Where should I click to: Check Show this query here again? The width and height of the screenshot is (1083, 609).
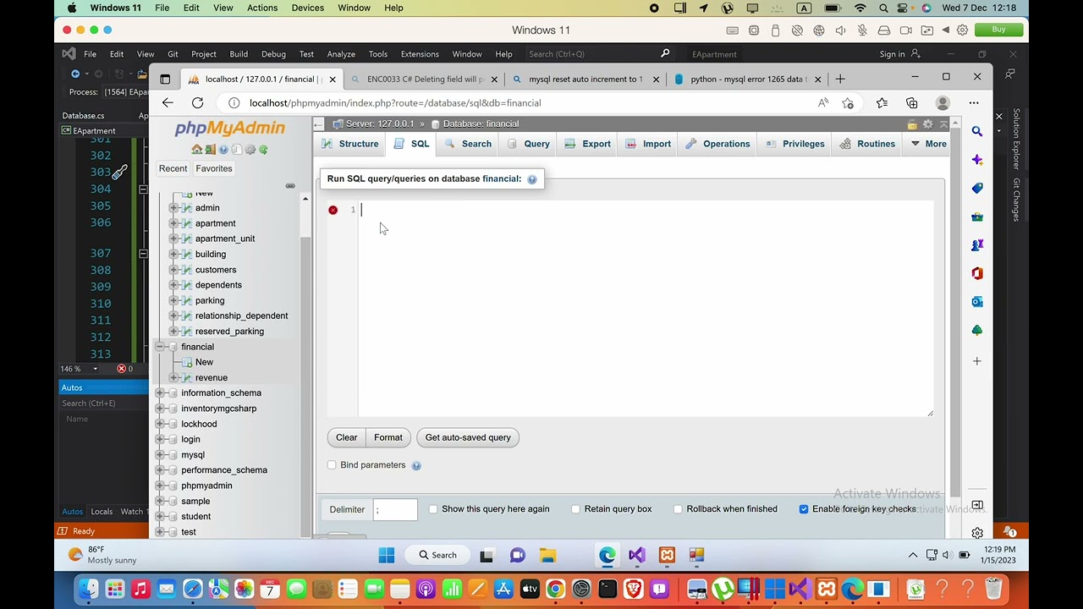tap(433, 509)
